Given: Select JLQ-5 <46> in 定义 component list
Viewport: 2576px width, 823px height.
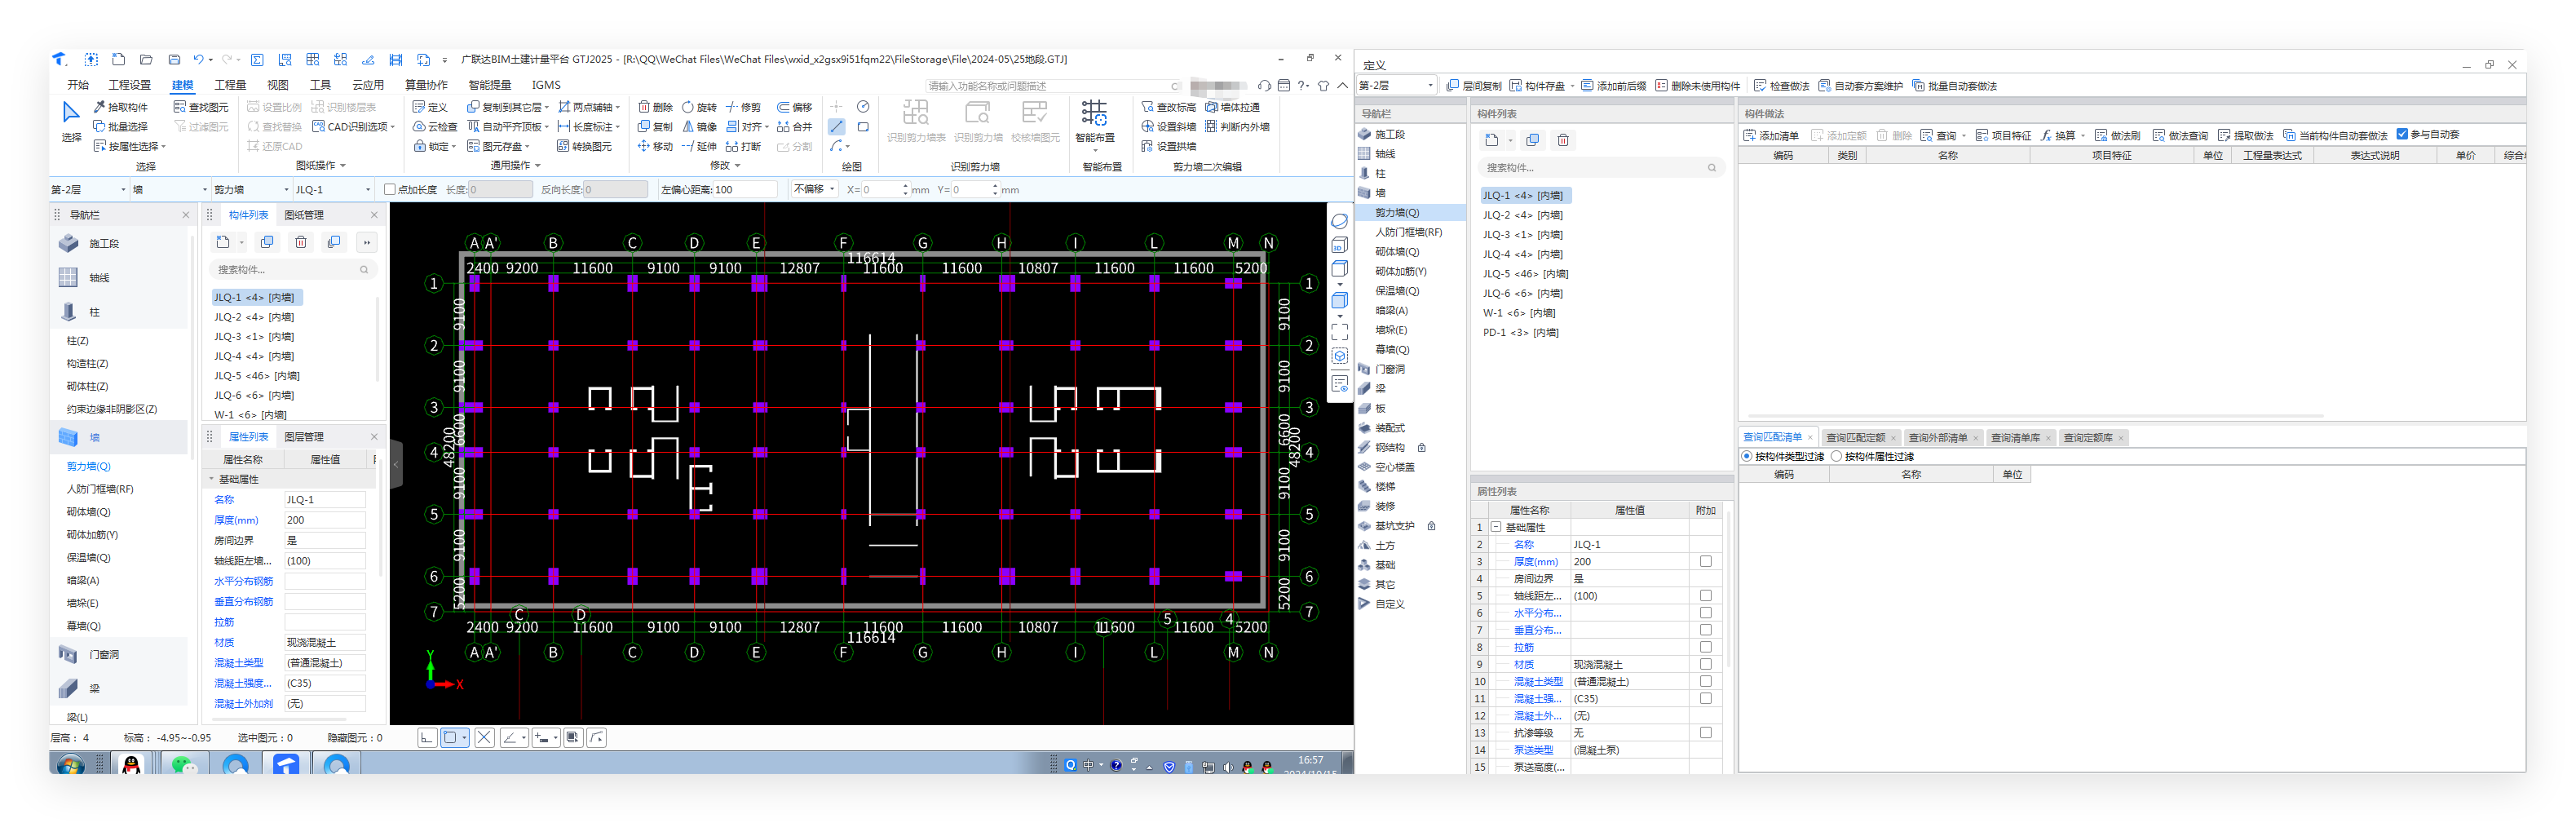Looking at the screenshot, I should [x=1525, y=273].
